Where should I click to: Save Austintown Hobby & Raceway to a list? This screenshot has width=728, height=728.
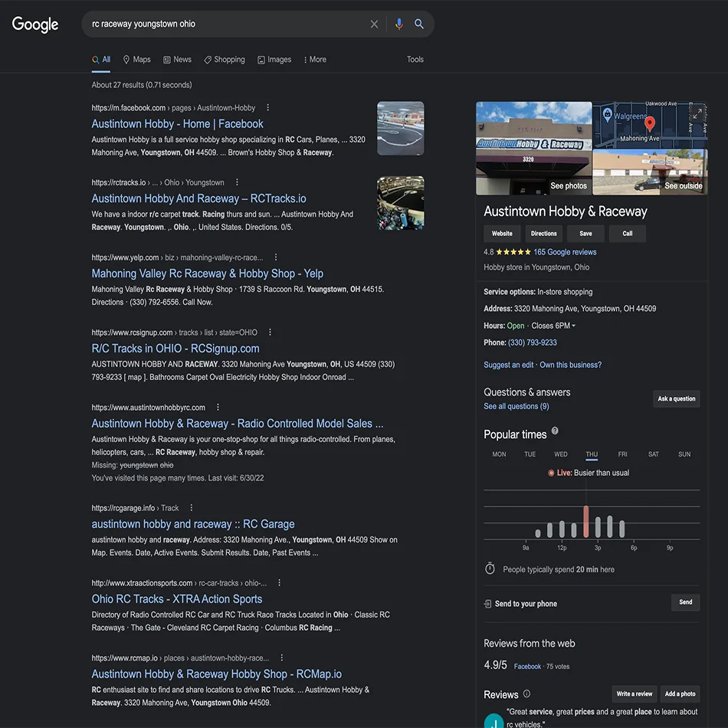point(585,234)
